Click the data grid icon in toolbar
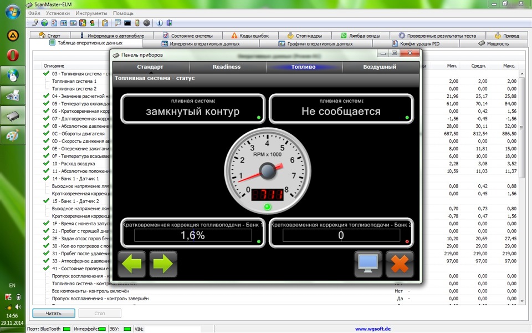The image size is (532, 333). tap(63, 23)
